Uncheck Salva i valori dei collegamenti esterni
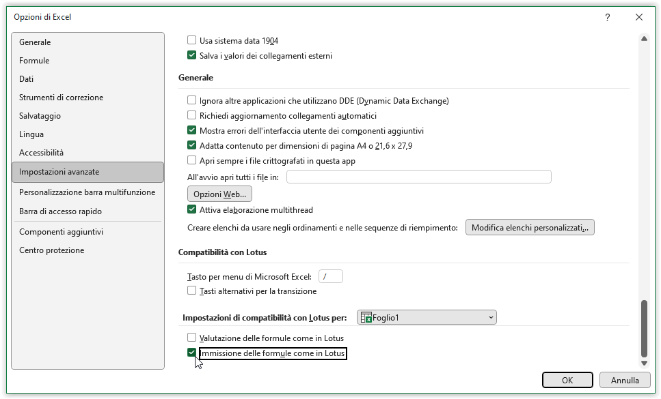Image resolution: width=661 pixels, height=399 pixels. tap(192, 55)
